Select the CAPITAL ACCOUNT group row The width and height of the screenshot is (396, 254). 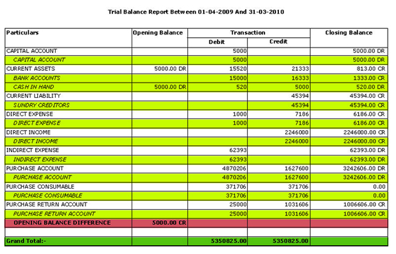click(196, 51)
